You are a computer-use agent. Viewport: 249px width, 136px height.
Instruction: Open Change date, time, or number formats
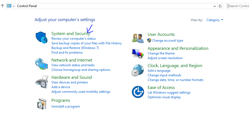click(x=175, y=80)
